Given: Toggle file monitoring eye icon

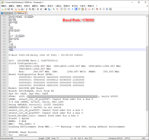Looking at the screenshot, I should click(93, 9).
